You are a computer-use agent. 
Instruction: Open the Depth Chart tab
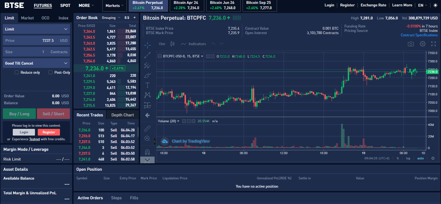(123, 115)
